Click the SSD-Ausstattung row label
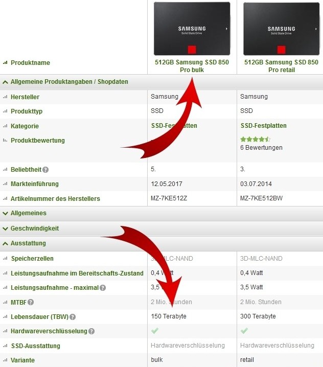This screenshot has height=367, width=323. pyautogui.click(x=36, y=346)
